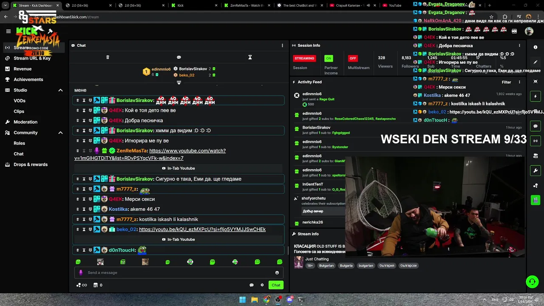544x306 pixels.
Task: Open Windows Start menu on taskbar
Action: [242, 300]
